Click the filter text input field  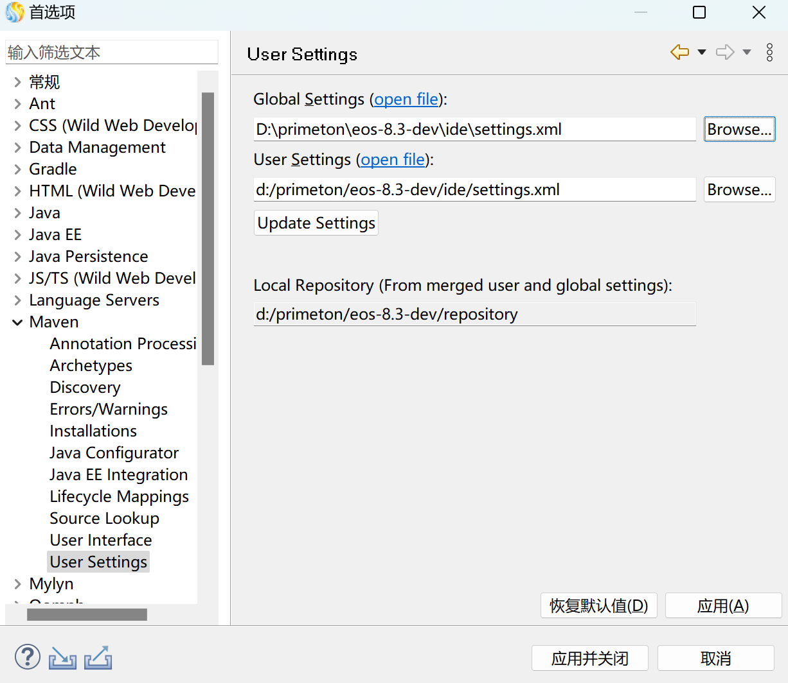pos(112,53)
